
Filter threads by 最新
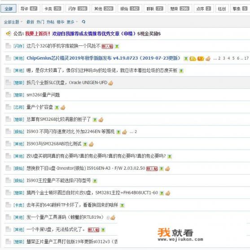(x=30, y=22)
